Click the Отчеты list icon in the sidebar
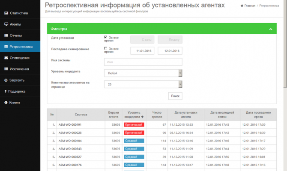 [x=6, y=35]
